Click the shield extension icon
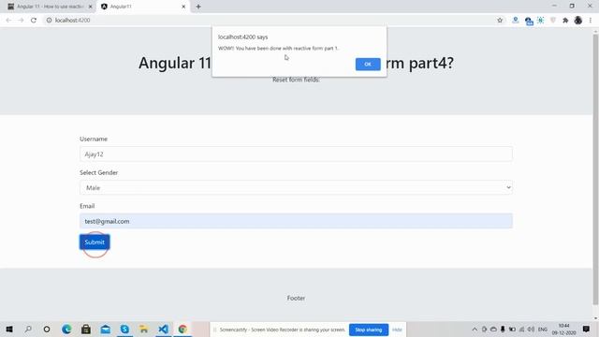The height and width of the screenshot is (337, 599). click(x=553, y=21)
